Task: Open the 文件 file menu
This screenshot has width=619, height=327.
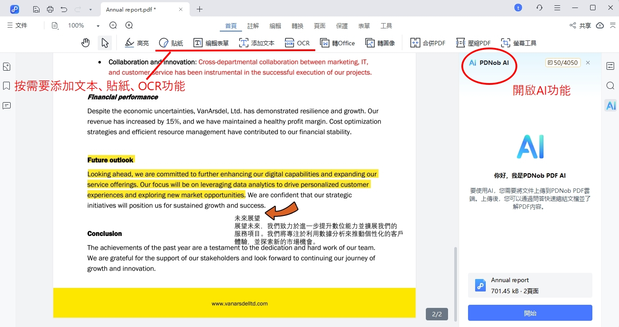Action: [18, 25]
